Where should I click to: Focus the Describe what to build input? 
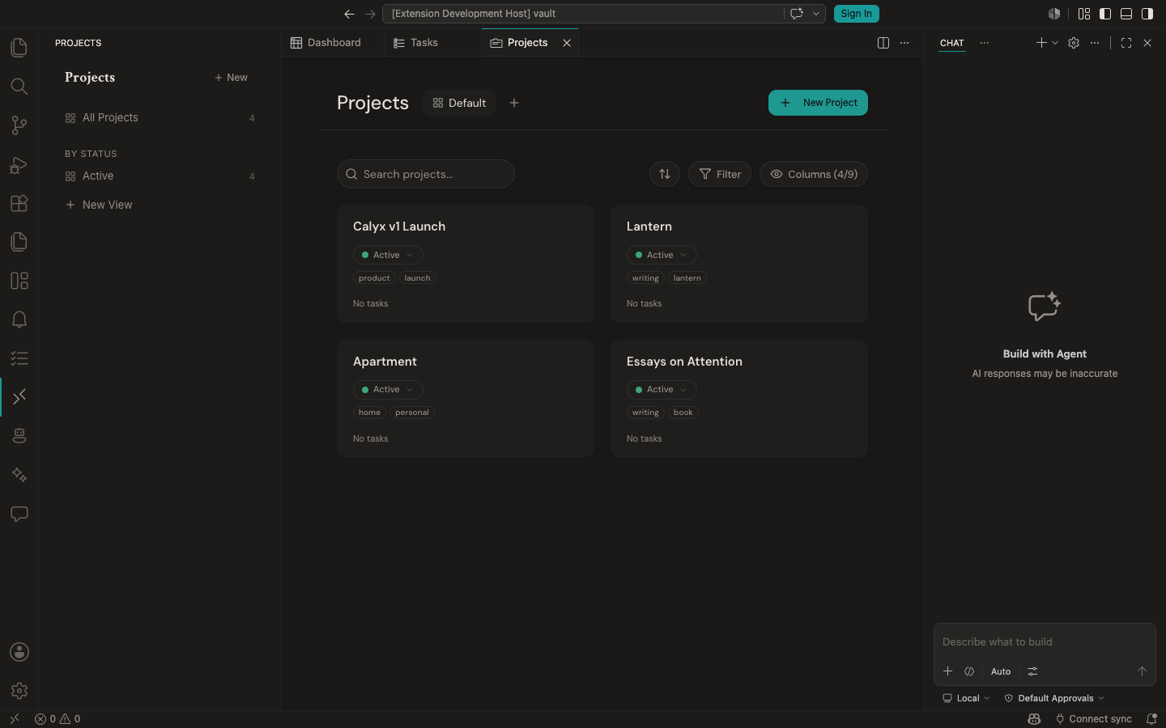[x=1045, y=641]
